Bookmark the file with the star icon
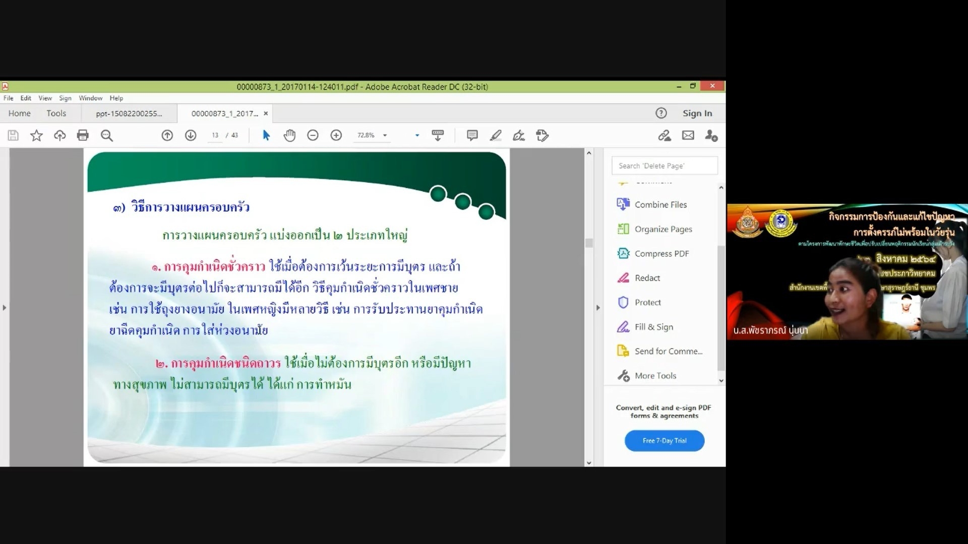Image resolution: width=968 pixels, height=544 pixels. point(36,135)
